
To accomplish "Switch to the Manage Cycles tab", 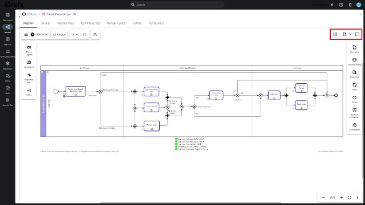I will pos(116,23).
